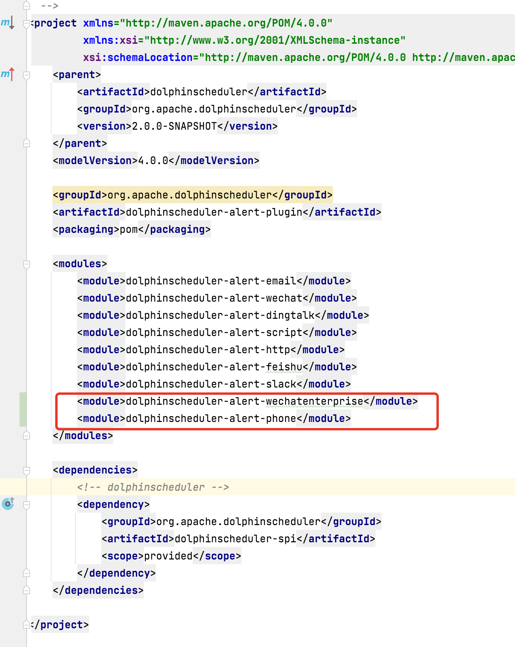Click the dolphinscheduler-alert-http module text

[208, 350]
